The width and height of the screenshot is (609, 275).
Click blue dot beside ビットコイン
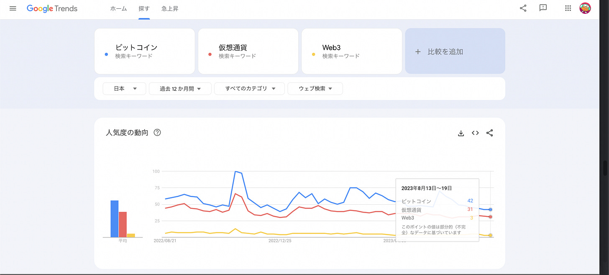107,54
